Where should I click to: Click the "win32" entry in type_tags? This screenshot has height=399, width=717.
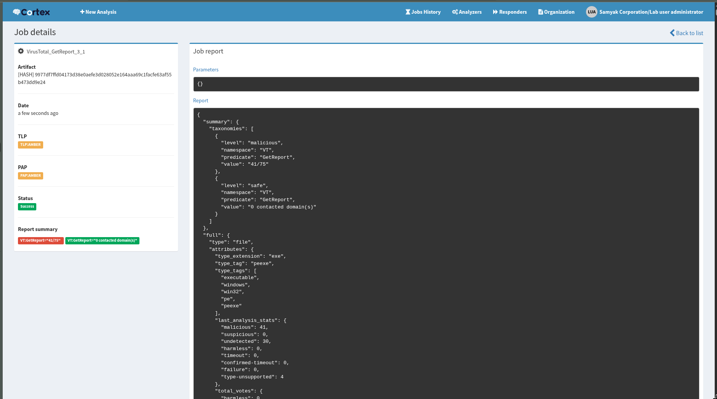233,292
